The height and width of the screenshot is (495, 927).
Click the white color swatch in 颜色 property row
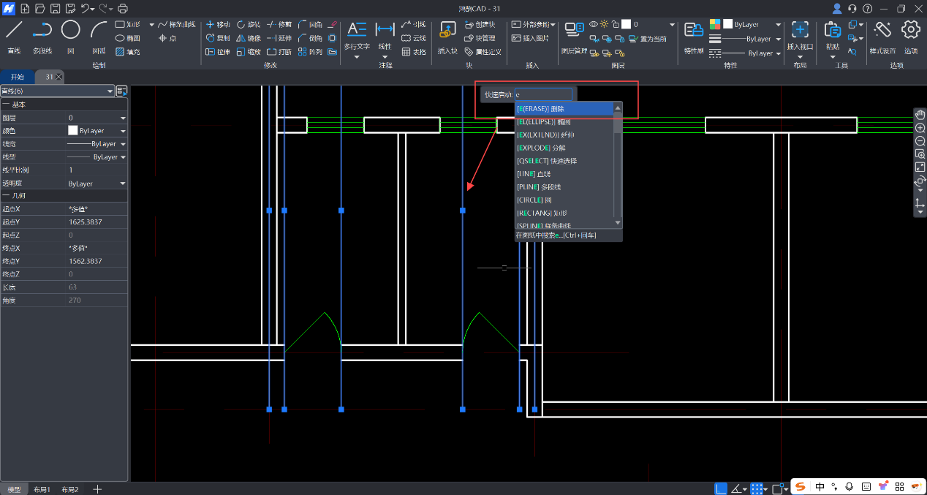coord(73,130)
